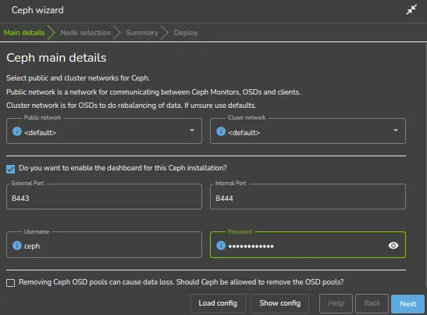
Task: Uncheck enable dashboard for Ceph checkbox
Action: click(11, 169)
